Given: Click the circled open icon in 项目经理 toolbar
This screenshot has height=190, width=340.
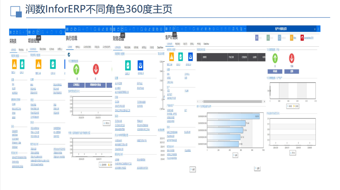Looking at the screenshot, I should 38,32.
